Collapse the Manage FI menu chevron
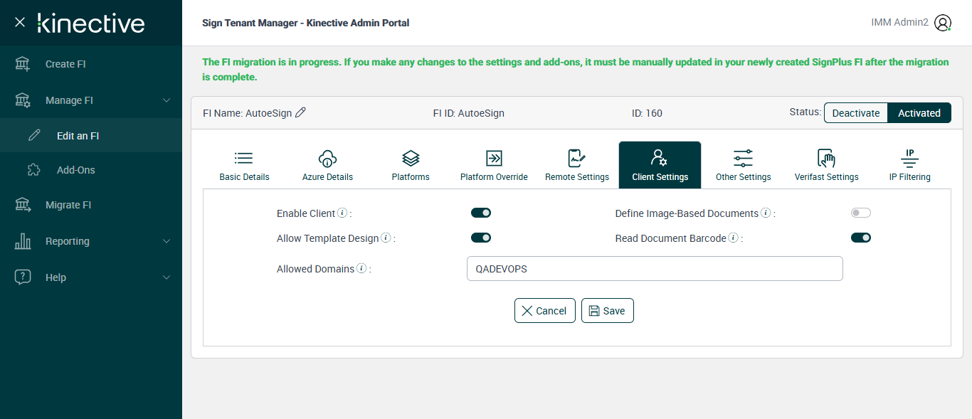This screenshot has height=419, width=972. 167,100
